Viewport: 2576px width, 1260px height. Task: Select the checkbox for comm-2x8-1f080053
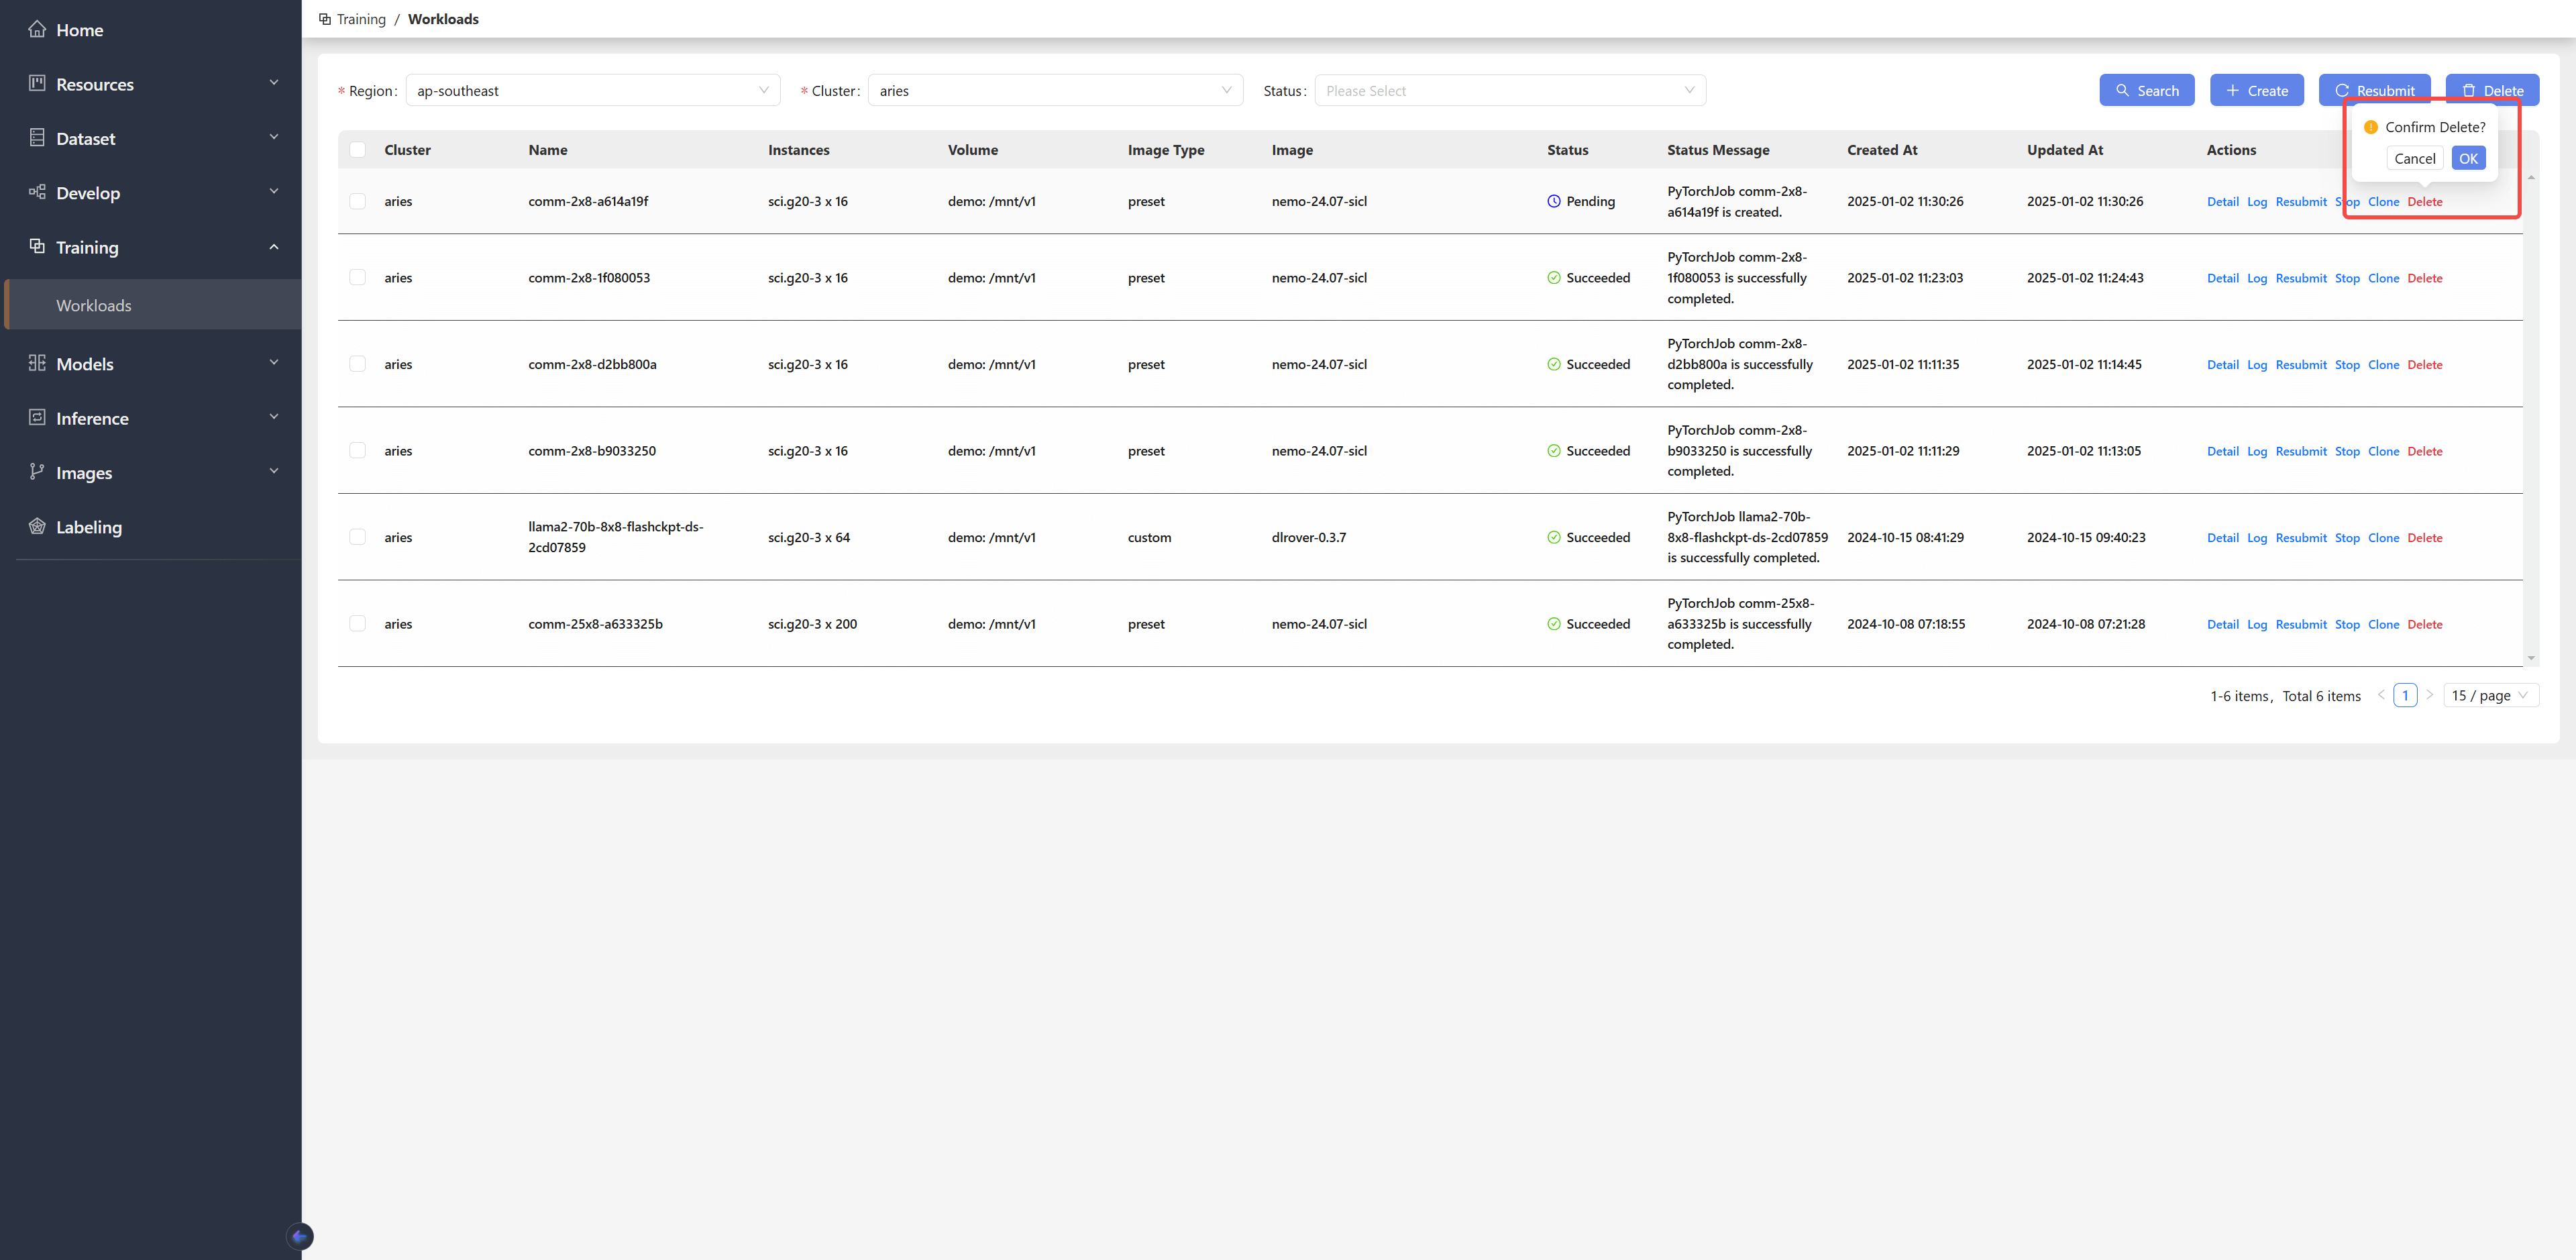point(357,277)
